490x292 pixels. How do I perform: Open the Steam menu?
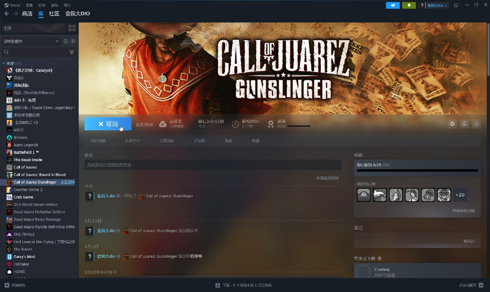coord(12,5)
